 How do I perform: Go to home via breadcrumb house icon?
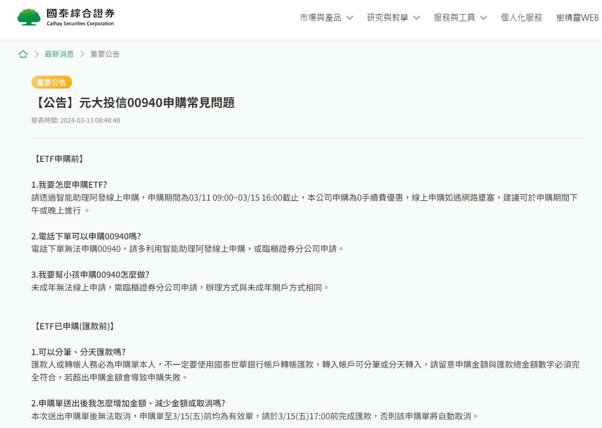pos(23,54)
